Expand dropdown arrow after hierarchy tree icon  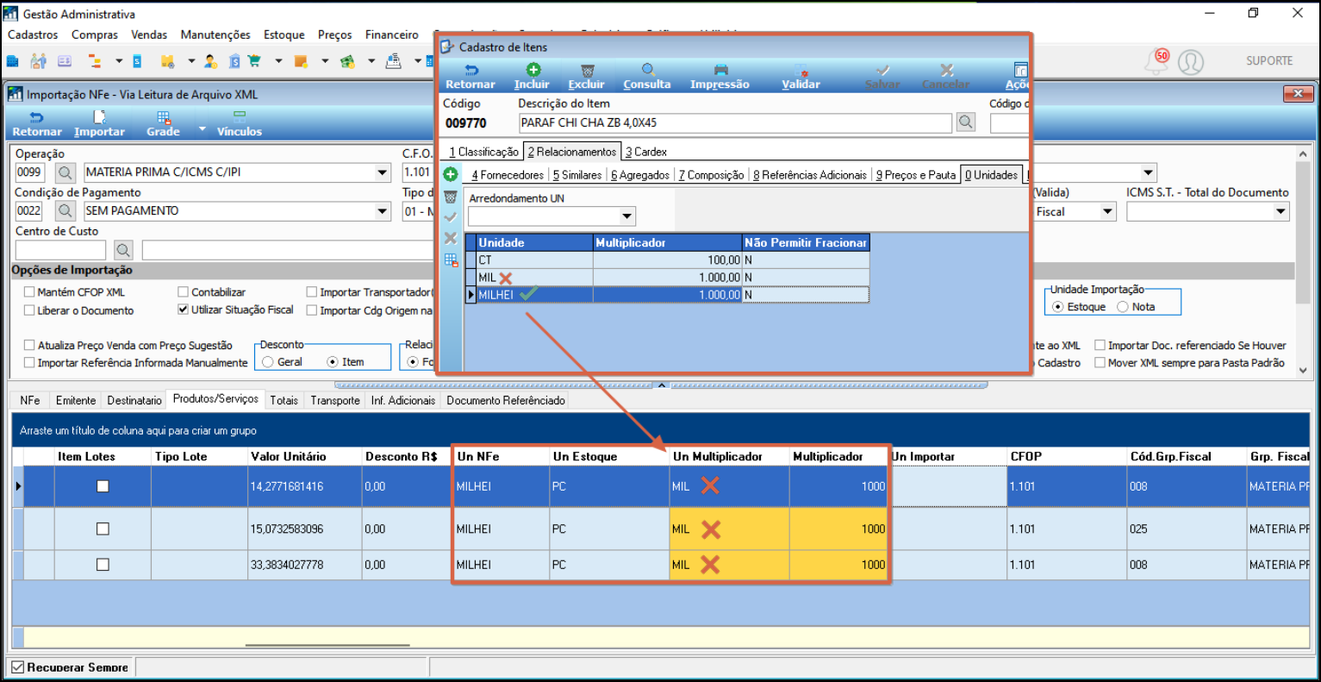pyautogui.click(x=119, y=61)
